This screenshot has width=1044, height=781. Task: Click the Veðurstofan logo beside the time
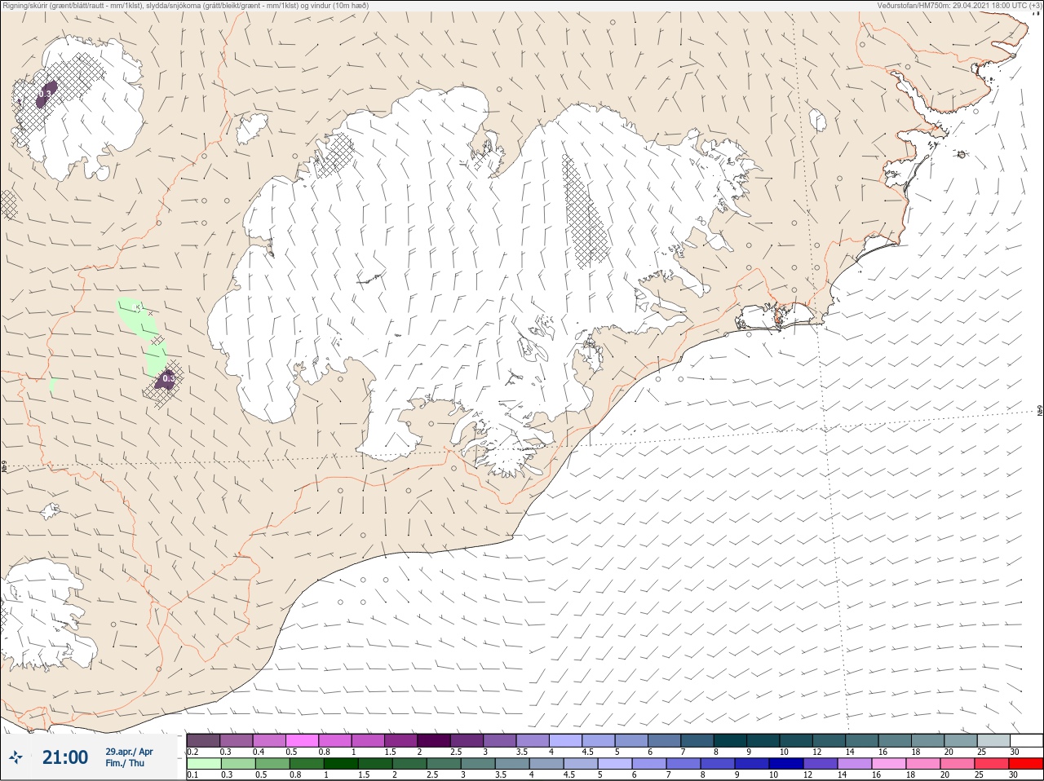click(x=15, y=759)
